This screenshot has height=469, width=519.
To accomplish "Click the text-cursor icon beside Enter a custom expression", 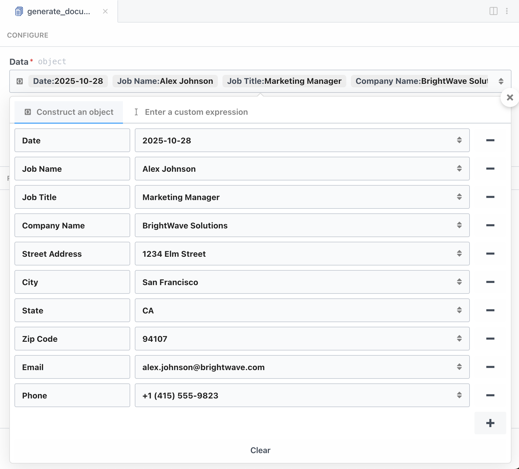I will pos(137,112).
